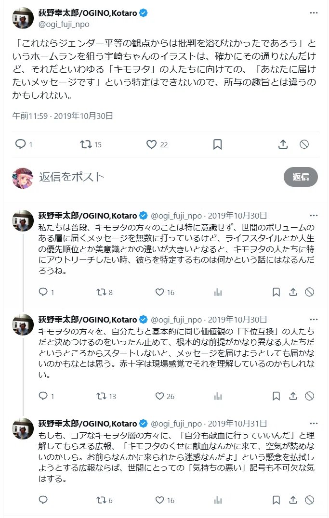Click the gray 返信 button
This screenshot has height=518, width=329.
tap(301, 177)
